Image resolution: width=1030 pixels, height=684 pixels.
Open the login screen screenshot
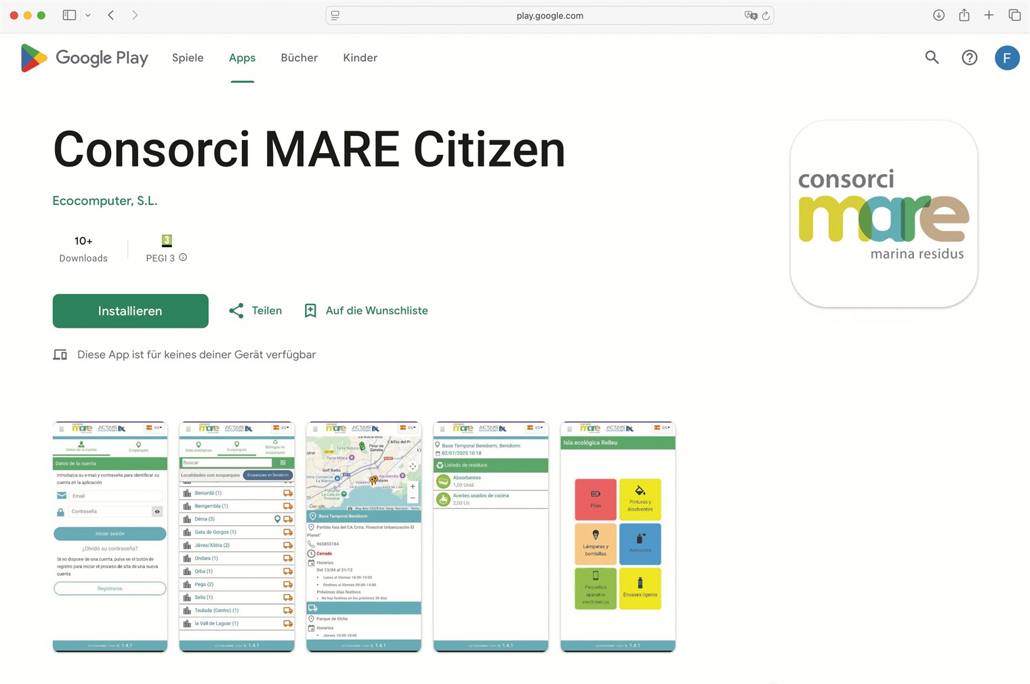(x=110, y=536)
